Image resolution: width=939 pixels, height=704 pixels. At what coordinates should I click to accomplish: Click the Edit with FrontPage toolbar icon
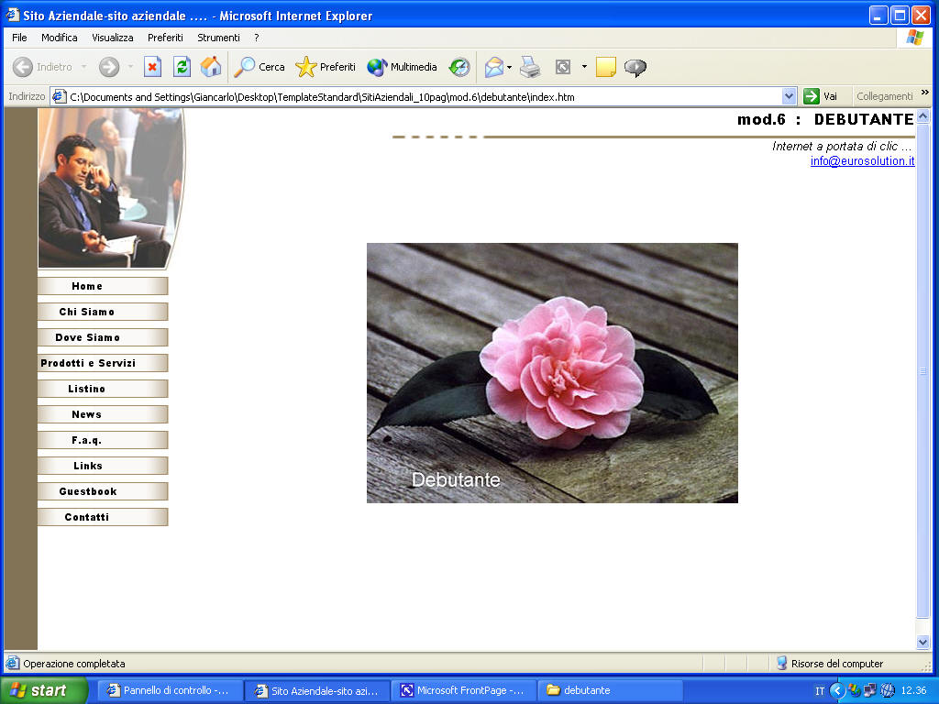563,67
